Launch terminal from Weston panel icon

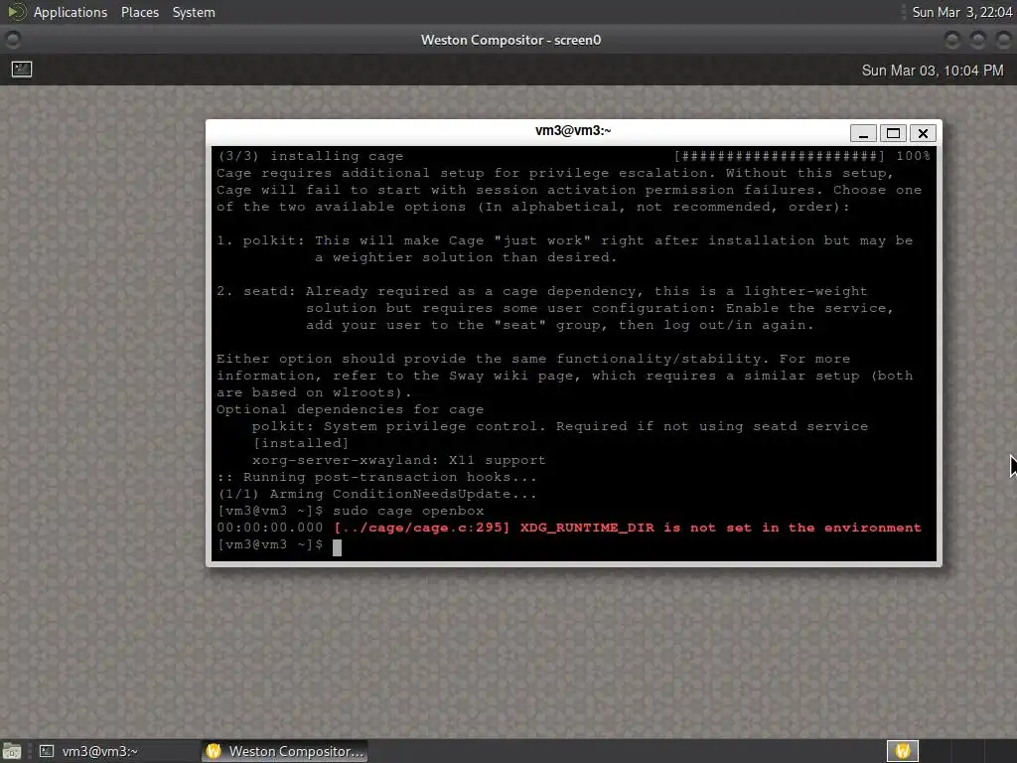coord(22,69)
